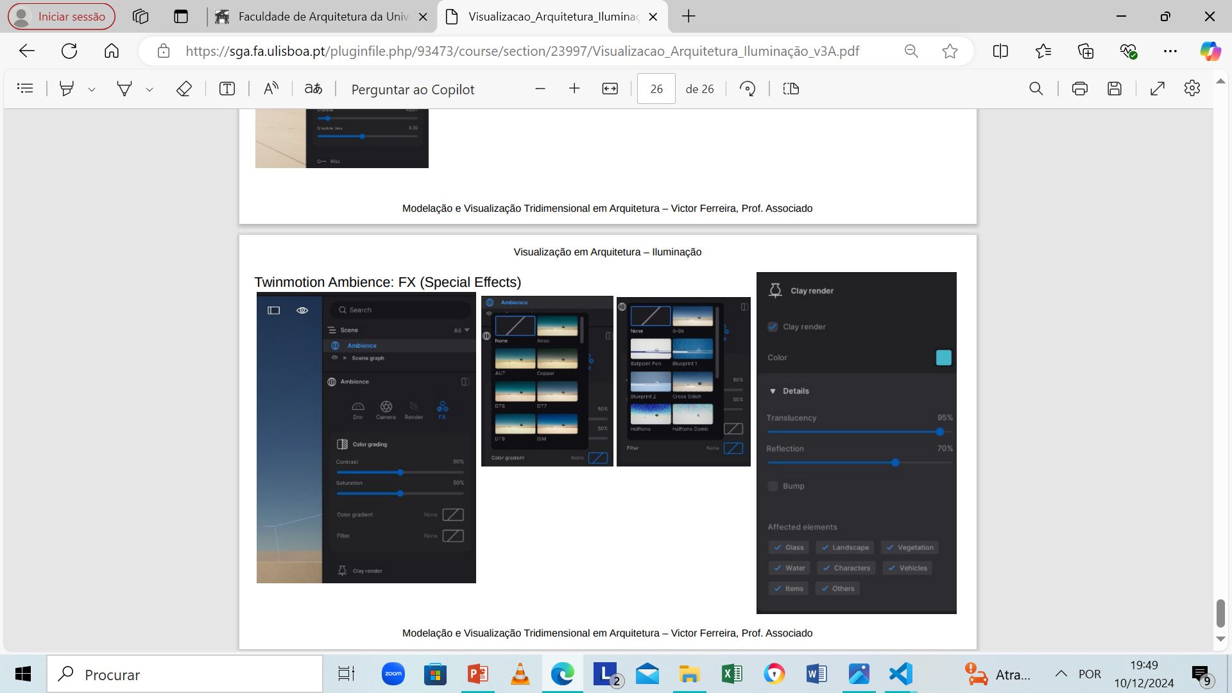Open Task View
1232x693 pixels.
(346, 674)
